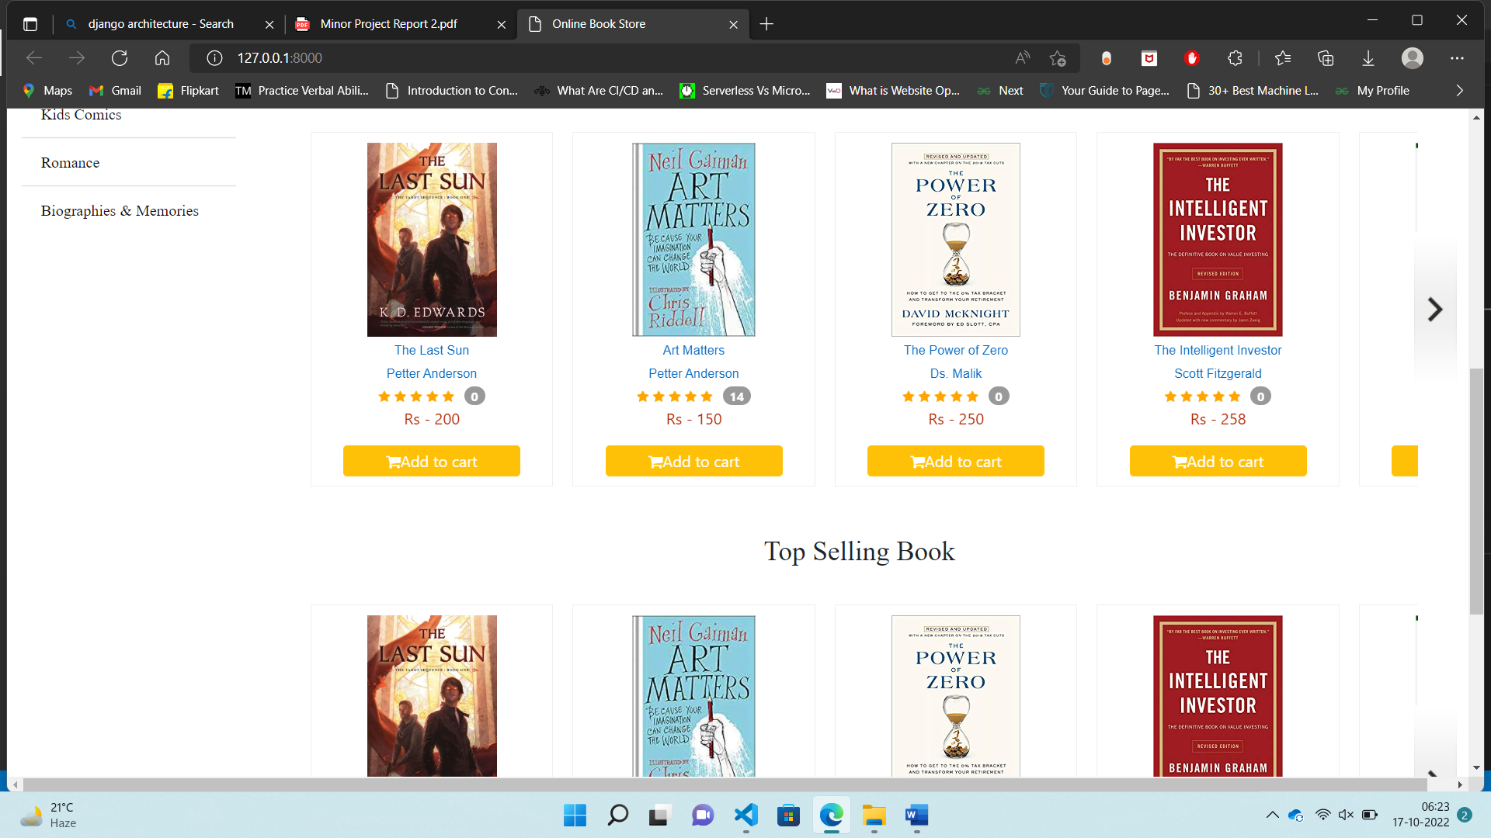Show hidden icons in the system tray
1491x838 pixels.
click(1272, 815)
